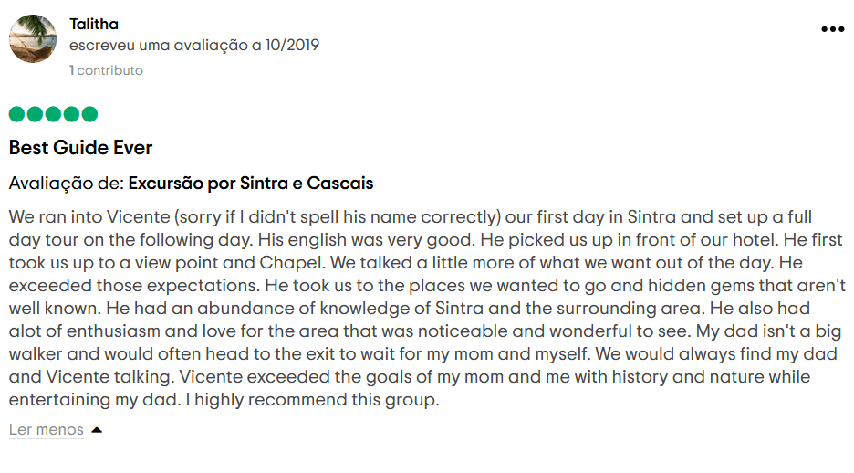This screenshot has height=473, width=854.
Task: Click the Best Guide Ever review title
Action: pos(80,148)
